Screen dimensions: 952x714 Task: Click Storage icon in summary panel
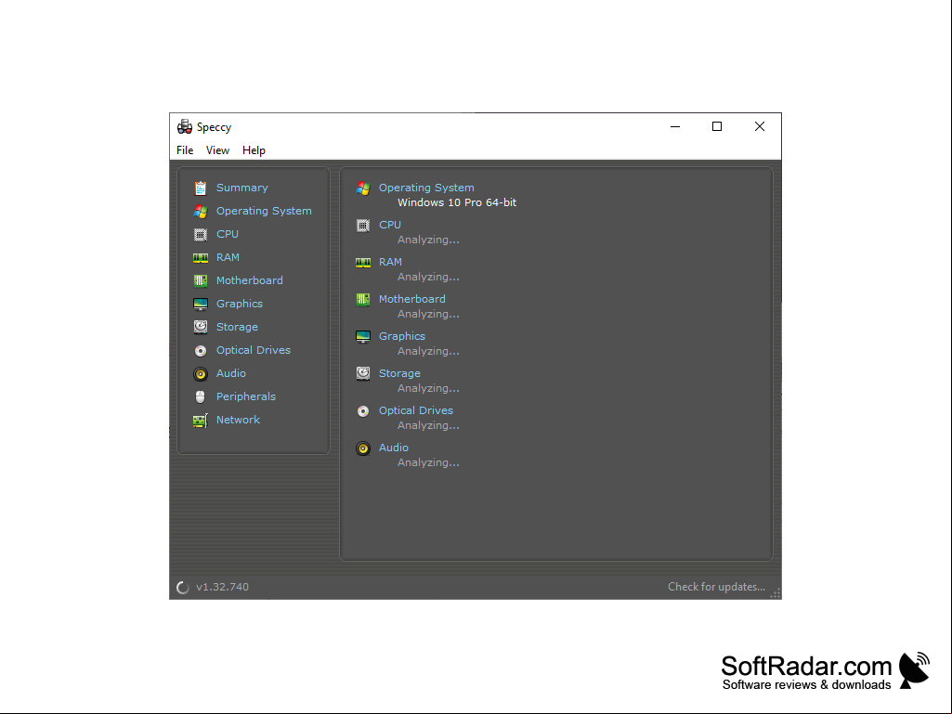(363, 373)
